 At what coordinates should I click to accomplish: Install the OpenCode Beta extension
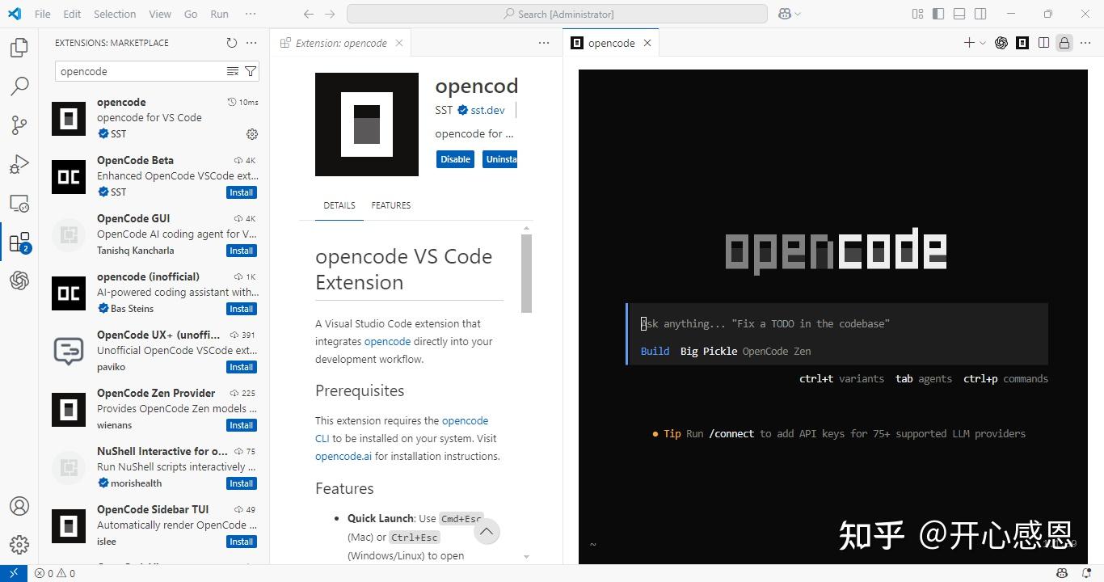tap(241, 192)
